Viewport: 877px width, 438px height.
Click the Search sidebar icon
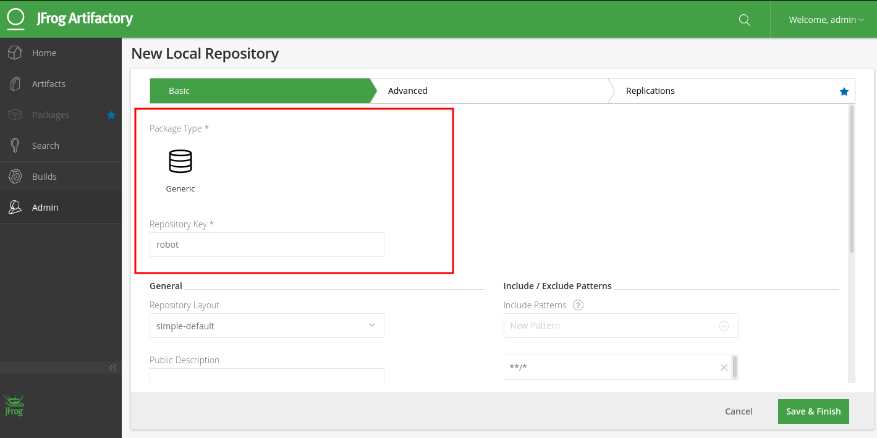pyautogui.click(x=15, y=146)
